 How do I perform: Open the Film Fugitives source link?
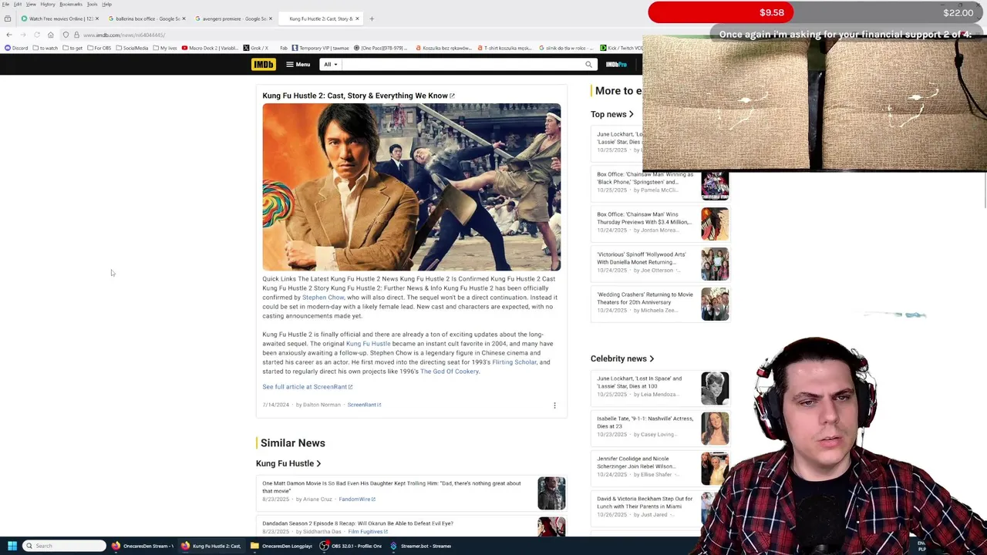coord(368,532)
